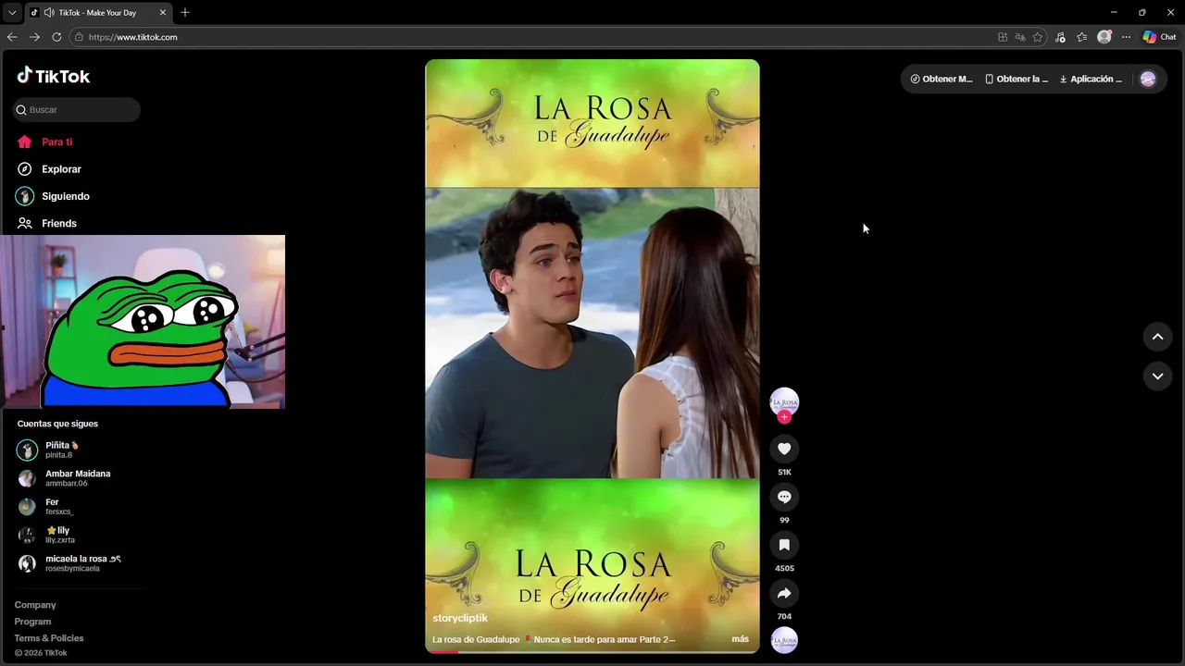
Task: Open storycliptik username on video
Action: (x=460, y=618)
